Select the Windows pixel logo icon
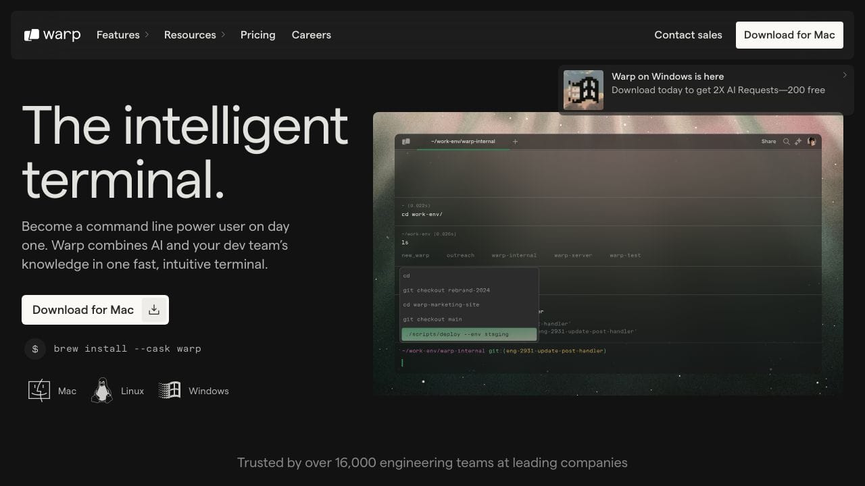 click(x=170, y=391)
